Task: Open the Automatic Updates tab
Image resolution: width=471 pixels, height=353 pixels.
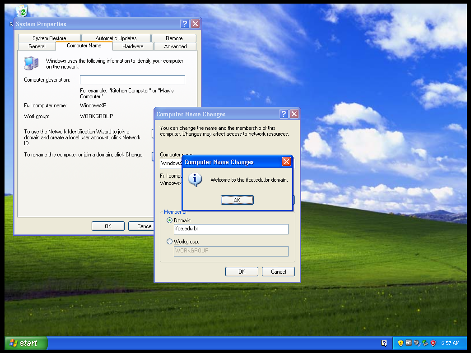Action: pyautogui.click(x=116, y=38)
